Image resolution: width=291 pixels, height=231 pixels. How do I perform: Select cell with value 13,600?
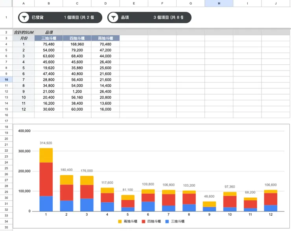[105, 104]
